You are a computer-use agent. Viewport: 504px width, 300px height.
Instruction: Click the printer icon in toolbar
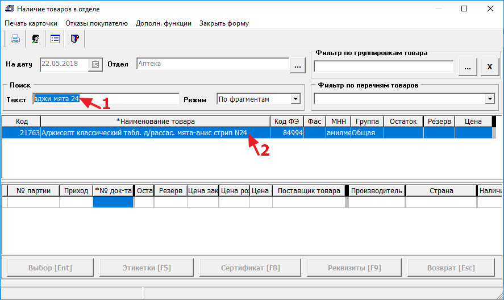(x=16, y=39)
